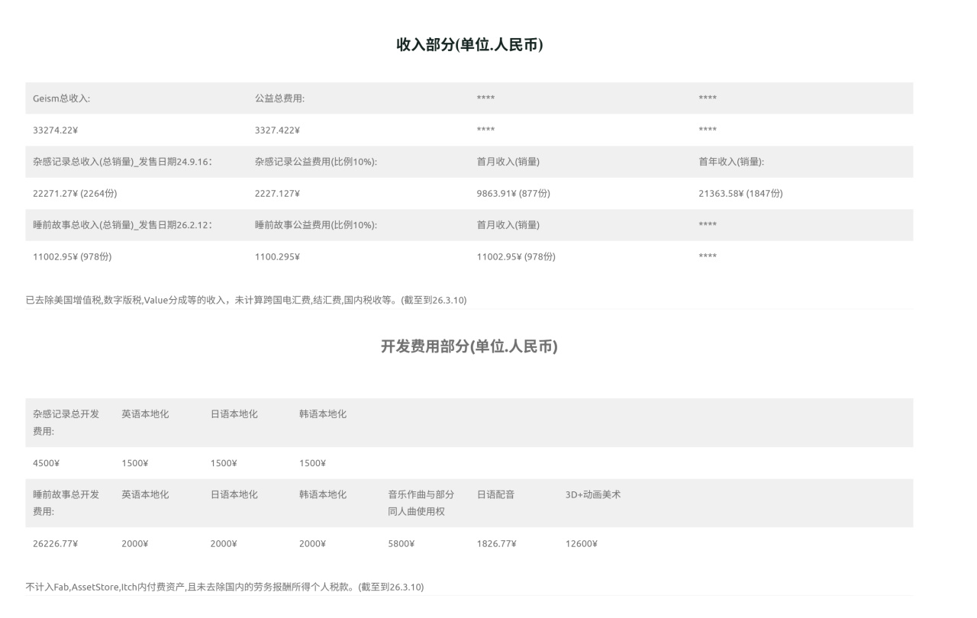The image size is (977, 618).
Task: Click the 12600¥ art cost value
Action: point(581,544)
